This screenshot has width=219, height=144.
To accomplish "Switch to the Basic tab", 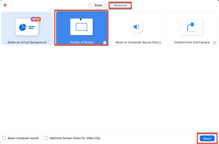I will [x=98, y=5].
